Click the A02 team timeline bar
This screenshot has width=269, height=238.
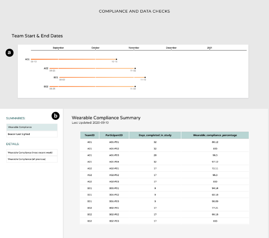tap(92, 69)
